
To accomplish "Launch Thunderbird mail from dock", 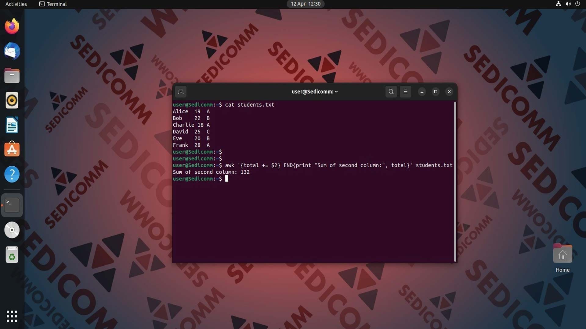I will 12,51.
